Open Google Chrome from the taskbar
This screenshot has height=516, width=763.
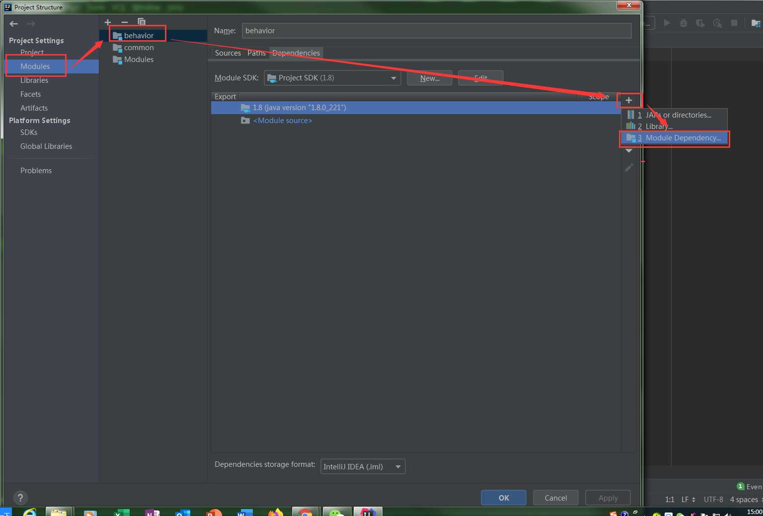point(305,512)
